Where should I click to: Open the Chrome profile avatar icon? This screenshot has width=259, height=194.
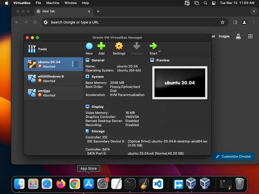tap(244, 22)
